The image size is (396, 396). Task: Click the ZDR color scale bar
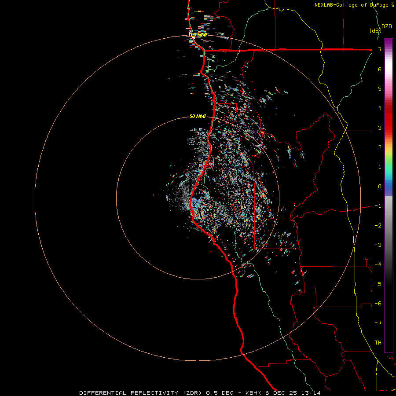tap(389, 195)
